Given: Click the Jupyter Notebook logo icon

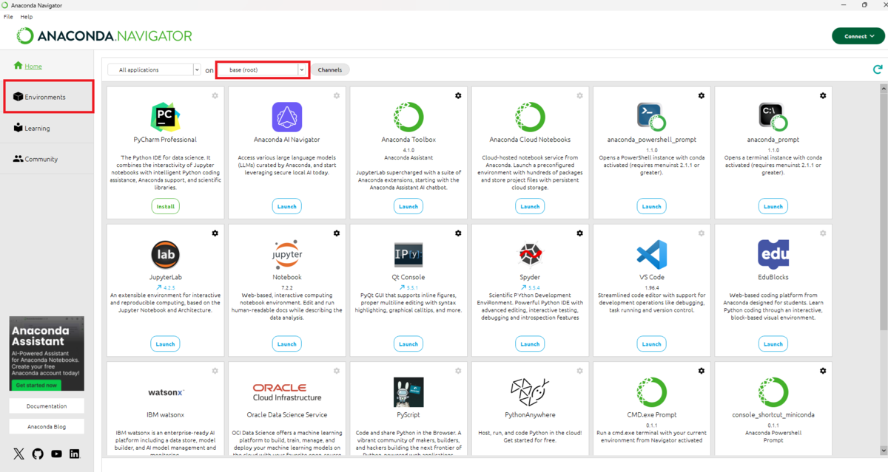Looking at the screenshot, I should point(286,255).
